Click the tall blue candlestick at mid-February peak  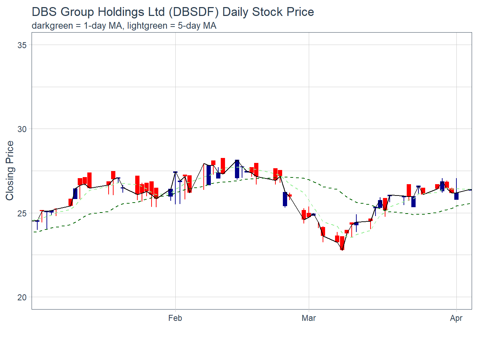[x=237, y=169]
